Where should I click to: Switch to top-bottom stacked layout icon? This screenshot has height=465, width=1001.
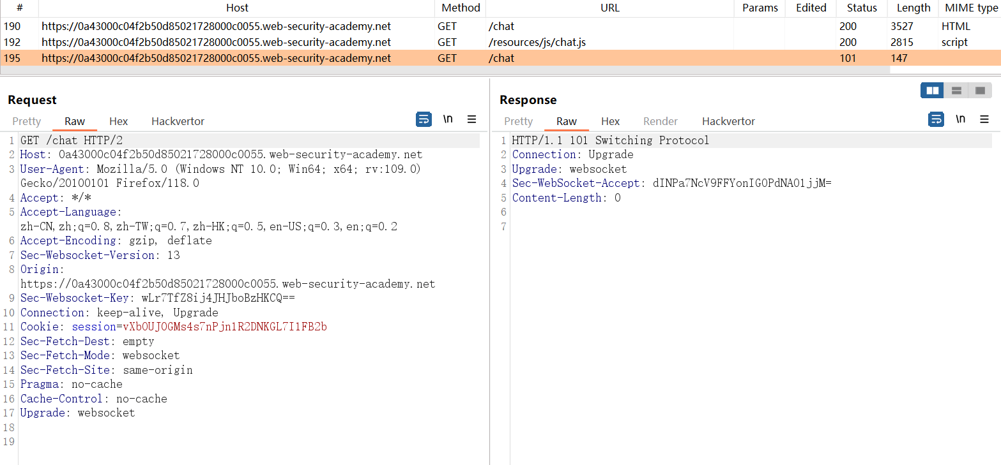click(x=956, y=91)
